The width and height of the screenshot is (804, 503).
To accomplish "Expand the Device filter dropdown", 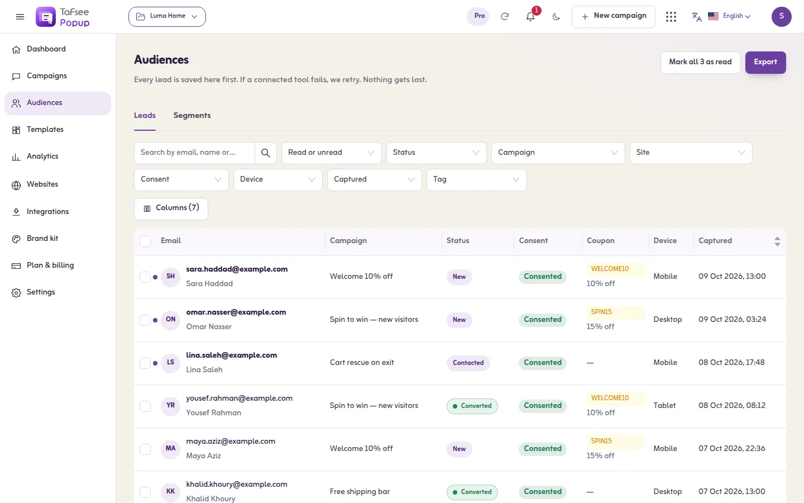I will 278,180.
